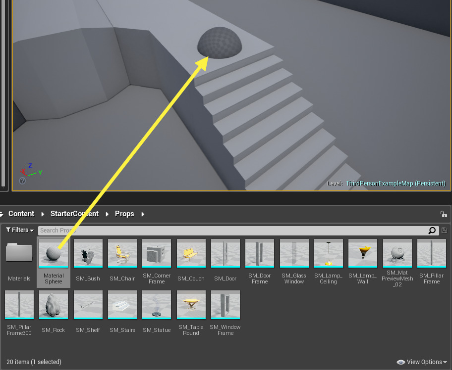This screenshot has width=452, height=370.
Task: Click the StarterContent breadcrumb
Action: point(74,214)
